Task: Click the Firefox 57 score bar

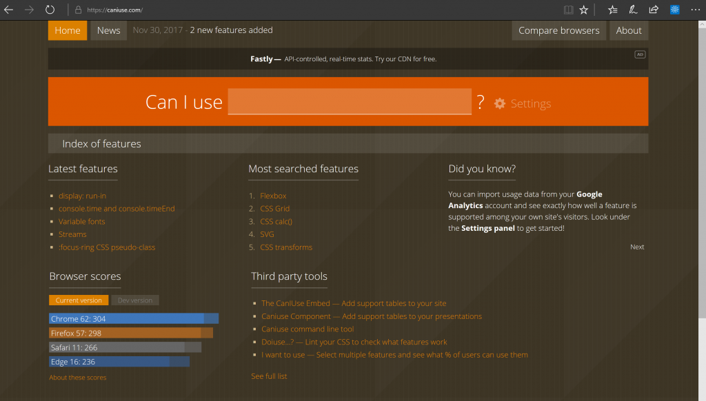Action: click(x=131, y=333)
